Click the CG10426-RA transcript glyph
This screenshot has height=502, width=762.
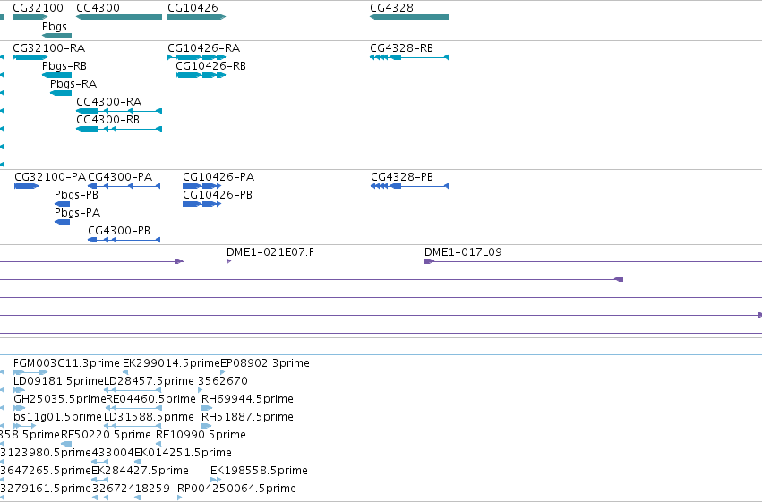pyautogui.click(x=197, y=57)
